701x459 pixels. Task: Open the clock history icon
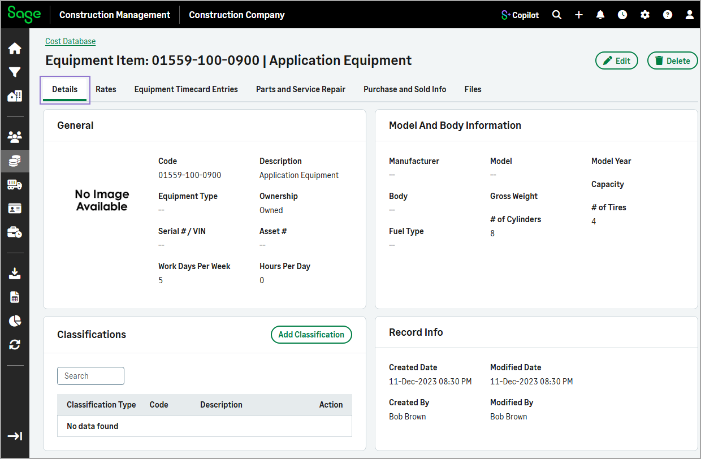coord(622,15)
